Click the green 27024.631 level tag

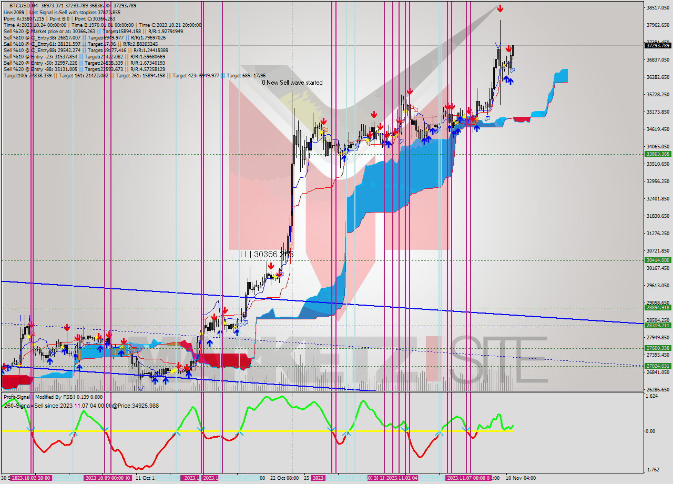click(657, 366)
